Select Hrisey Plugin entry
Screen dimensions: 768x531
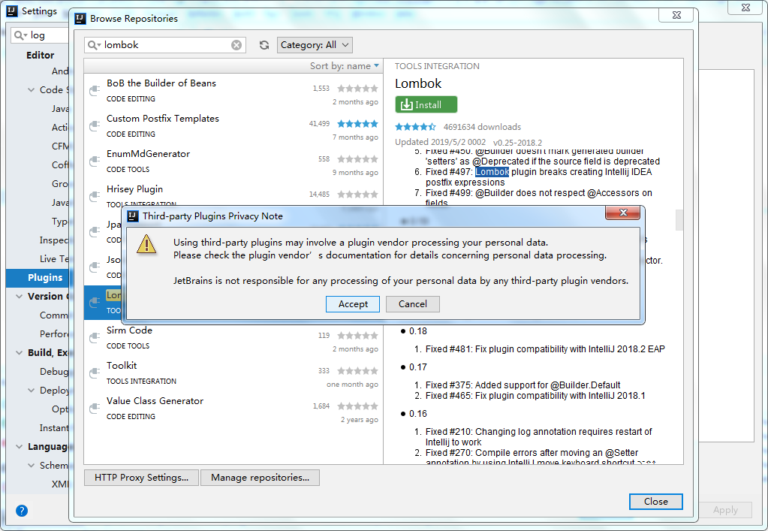coord(233,194)
